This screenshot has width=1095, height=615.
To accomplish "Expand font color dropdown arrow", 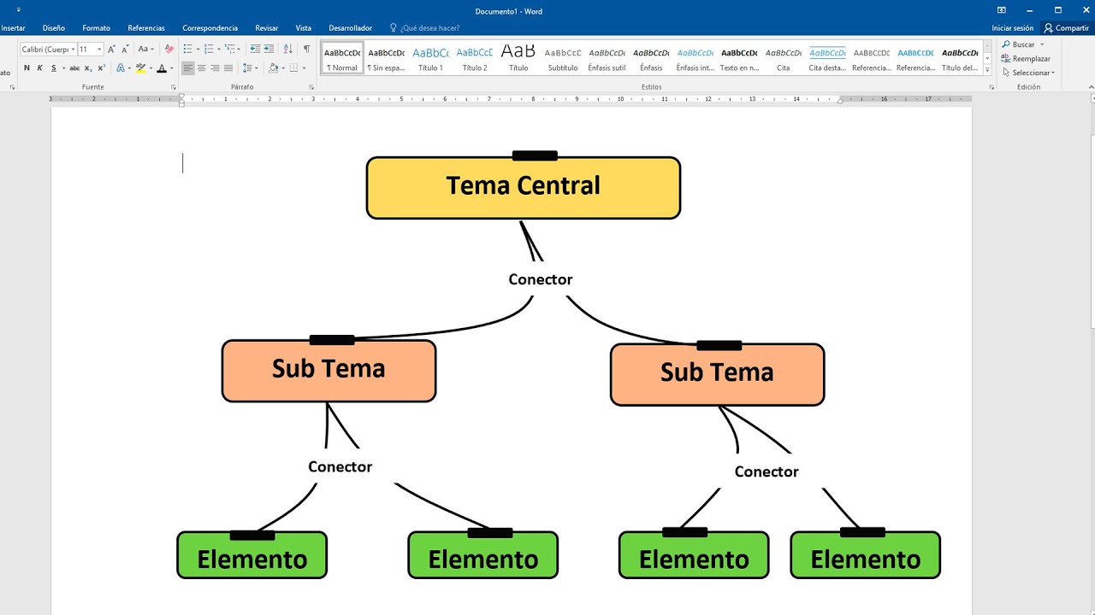I will (171, 68).
